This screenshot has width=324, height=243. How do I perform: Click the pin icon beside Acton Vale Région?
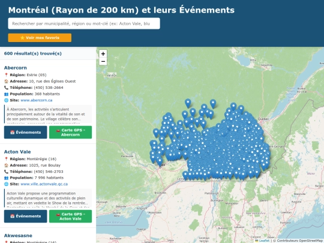point(6,159)
